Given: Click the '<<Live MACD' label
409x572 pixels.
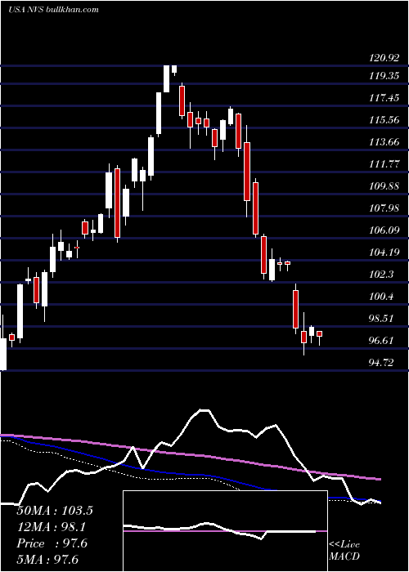Looking at the screenshot, I should [344, 550].
